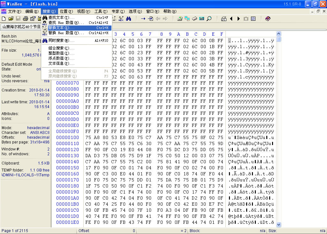This screenshot has width=327, height=234.
Task: Open the 视图(V) menu
Action: coord(84,11)
